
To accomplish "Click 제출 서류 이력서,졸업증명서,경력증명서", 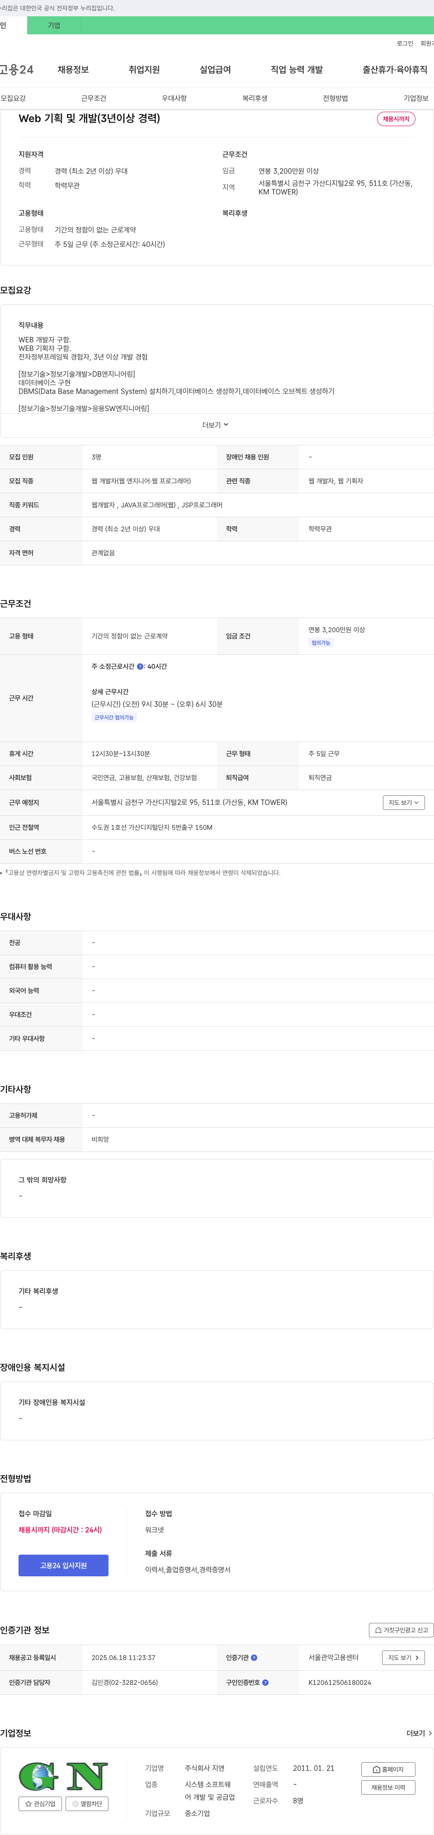I will tap(188, 1570).
